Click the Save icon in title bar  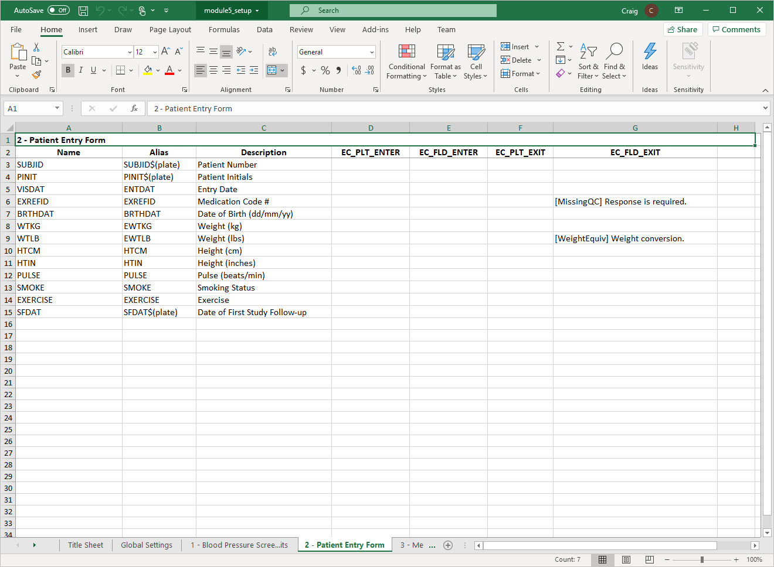click(x=83, y=11)
